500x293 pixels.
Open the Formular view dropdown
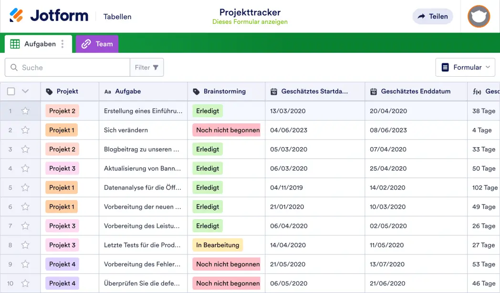pos(465,67)
